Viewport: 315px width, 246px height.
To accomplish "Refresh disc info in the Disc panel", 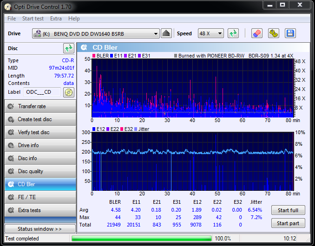I will coord(69,48).
